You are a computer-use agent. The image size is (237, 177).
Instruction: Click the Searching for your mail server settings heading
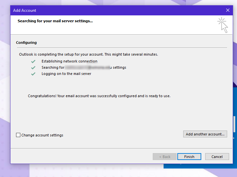pos(55,21)
